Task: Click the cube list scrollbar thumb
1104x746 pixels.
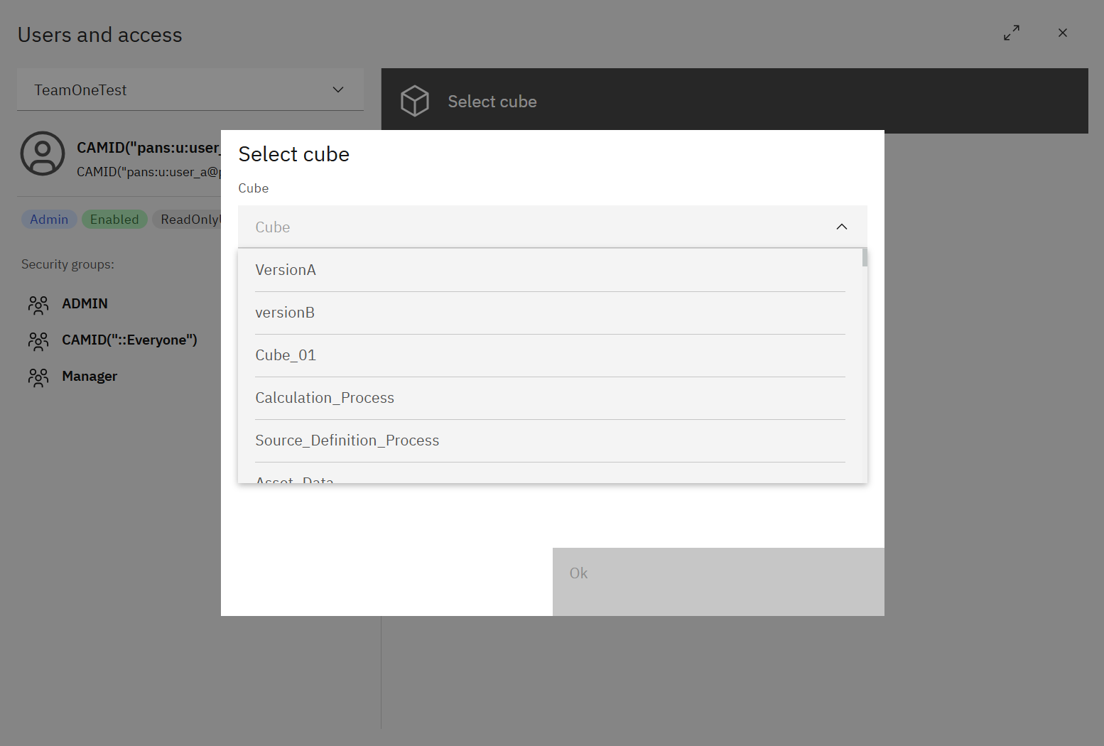Action: (865, 258)
